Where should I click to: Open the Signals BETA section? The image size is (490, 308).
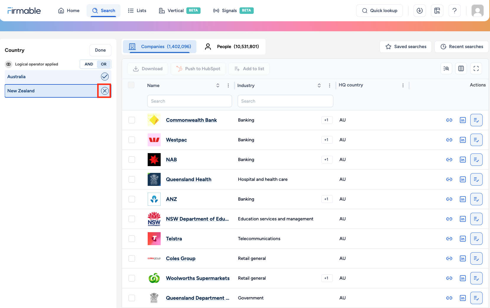(229, 11)
